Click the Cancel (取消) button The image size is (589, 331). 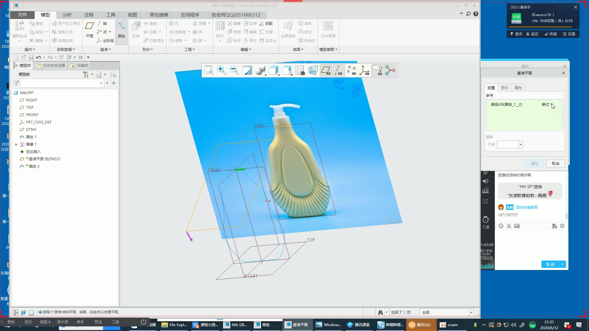[555, 164]
